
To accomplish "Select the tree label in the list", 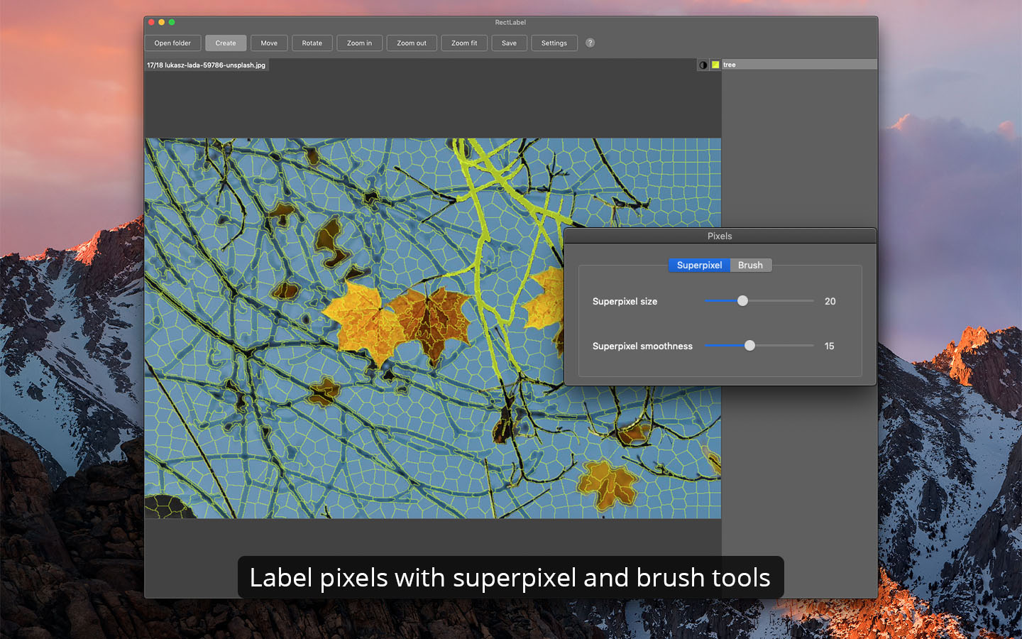I will coord(795,65).
